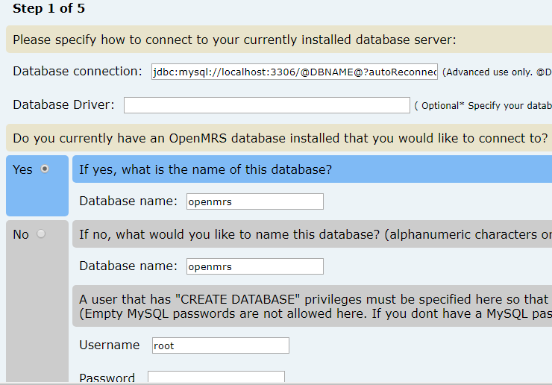This screenshot has height=385, width=552.
Task: Click the 'No' label text
Action: 21,234
